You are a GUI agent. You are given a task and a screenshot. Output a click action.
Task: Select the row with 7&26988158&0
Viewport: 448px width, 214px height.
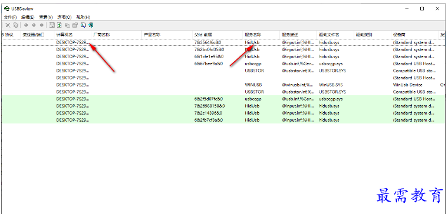[x=223, y=106]
